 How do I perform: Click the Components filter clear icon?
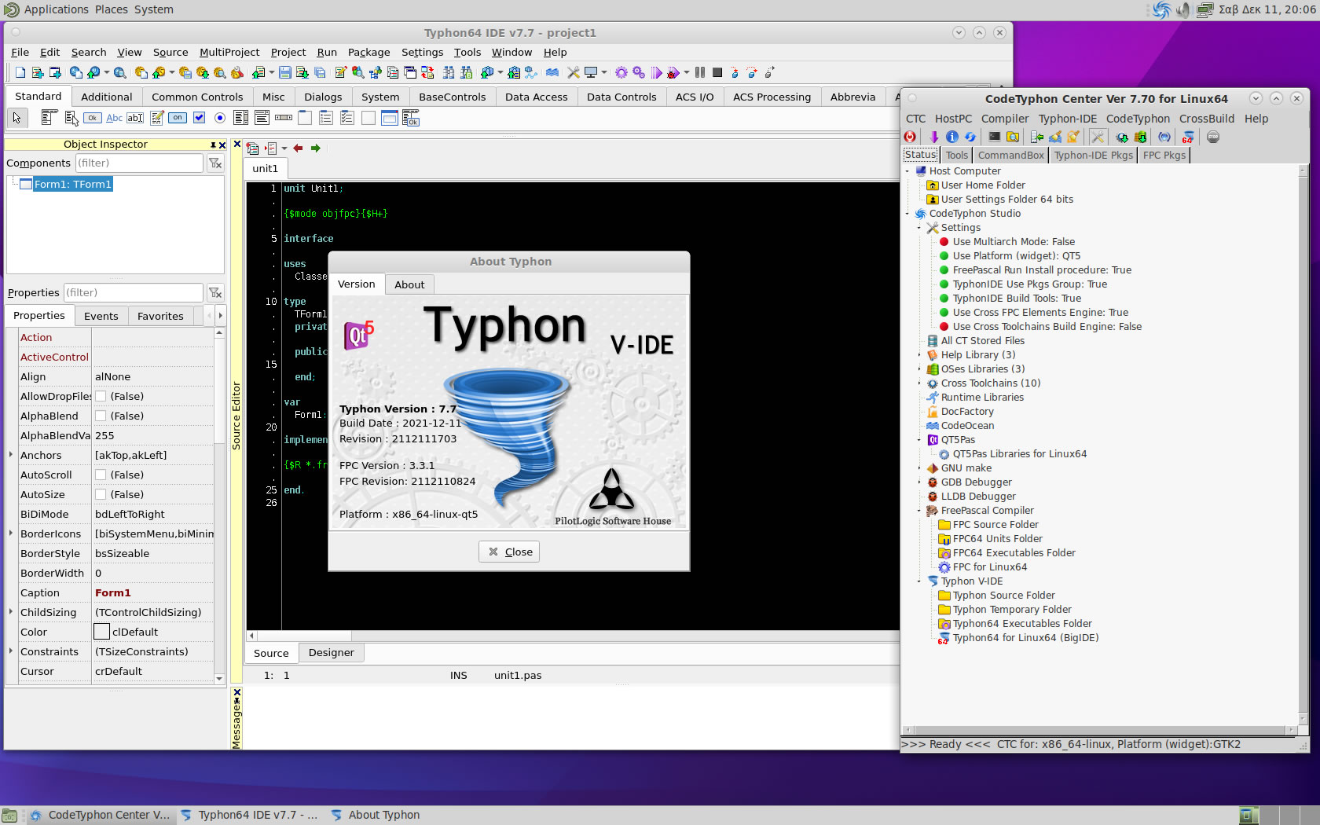click(215, 163)
